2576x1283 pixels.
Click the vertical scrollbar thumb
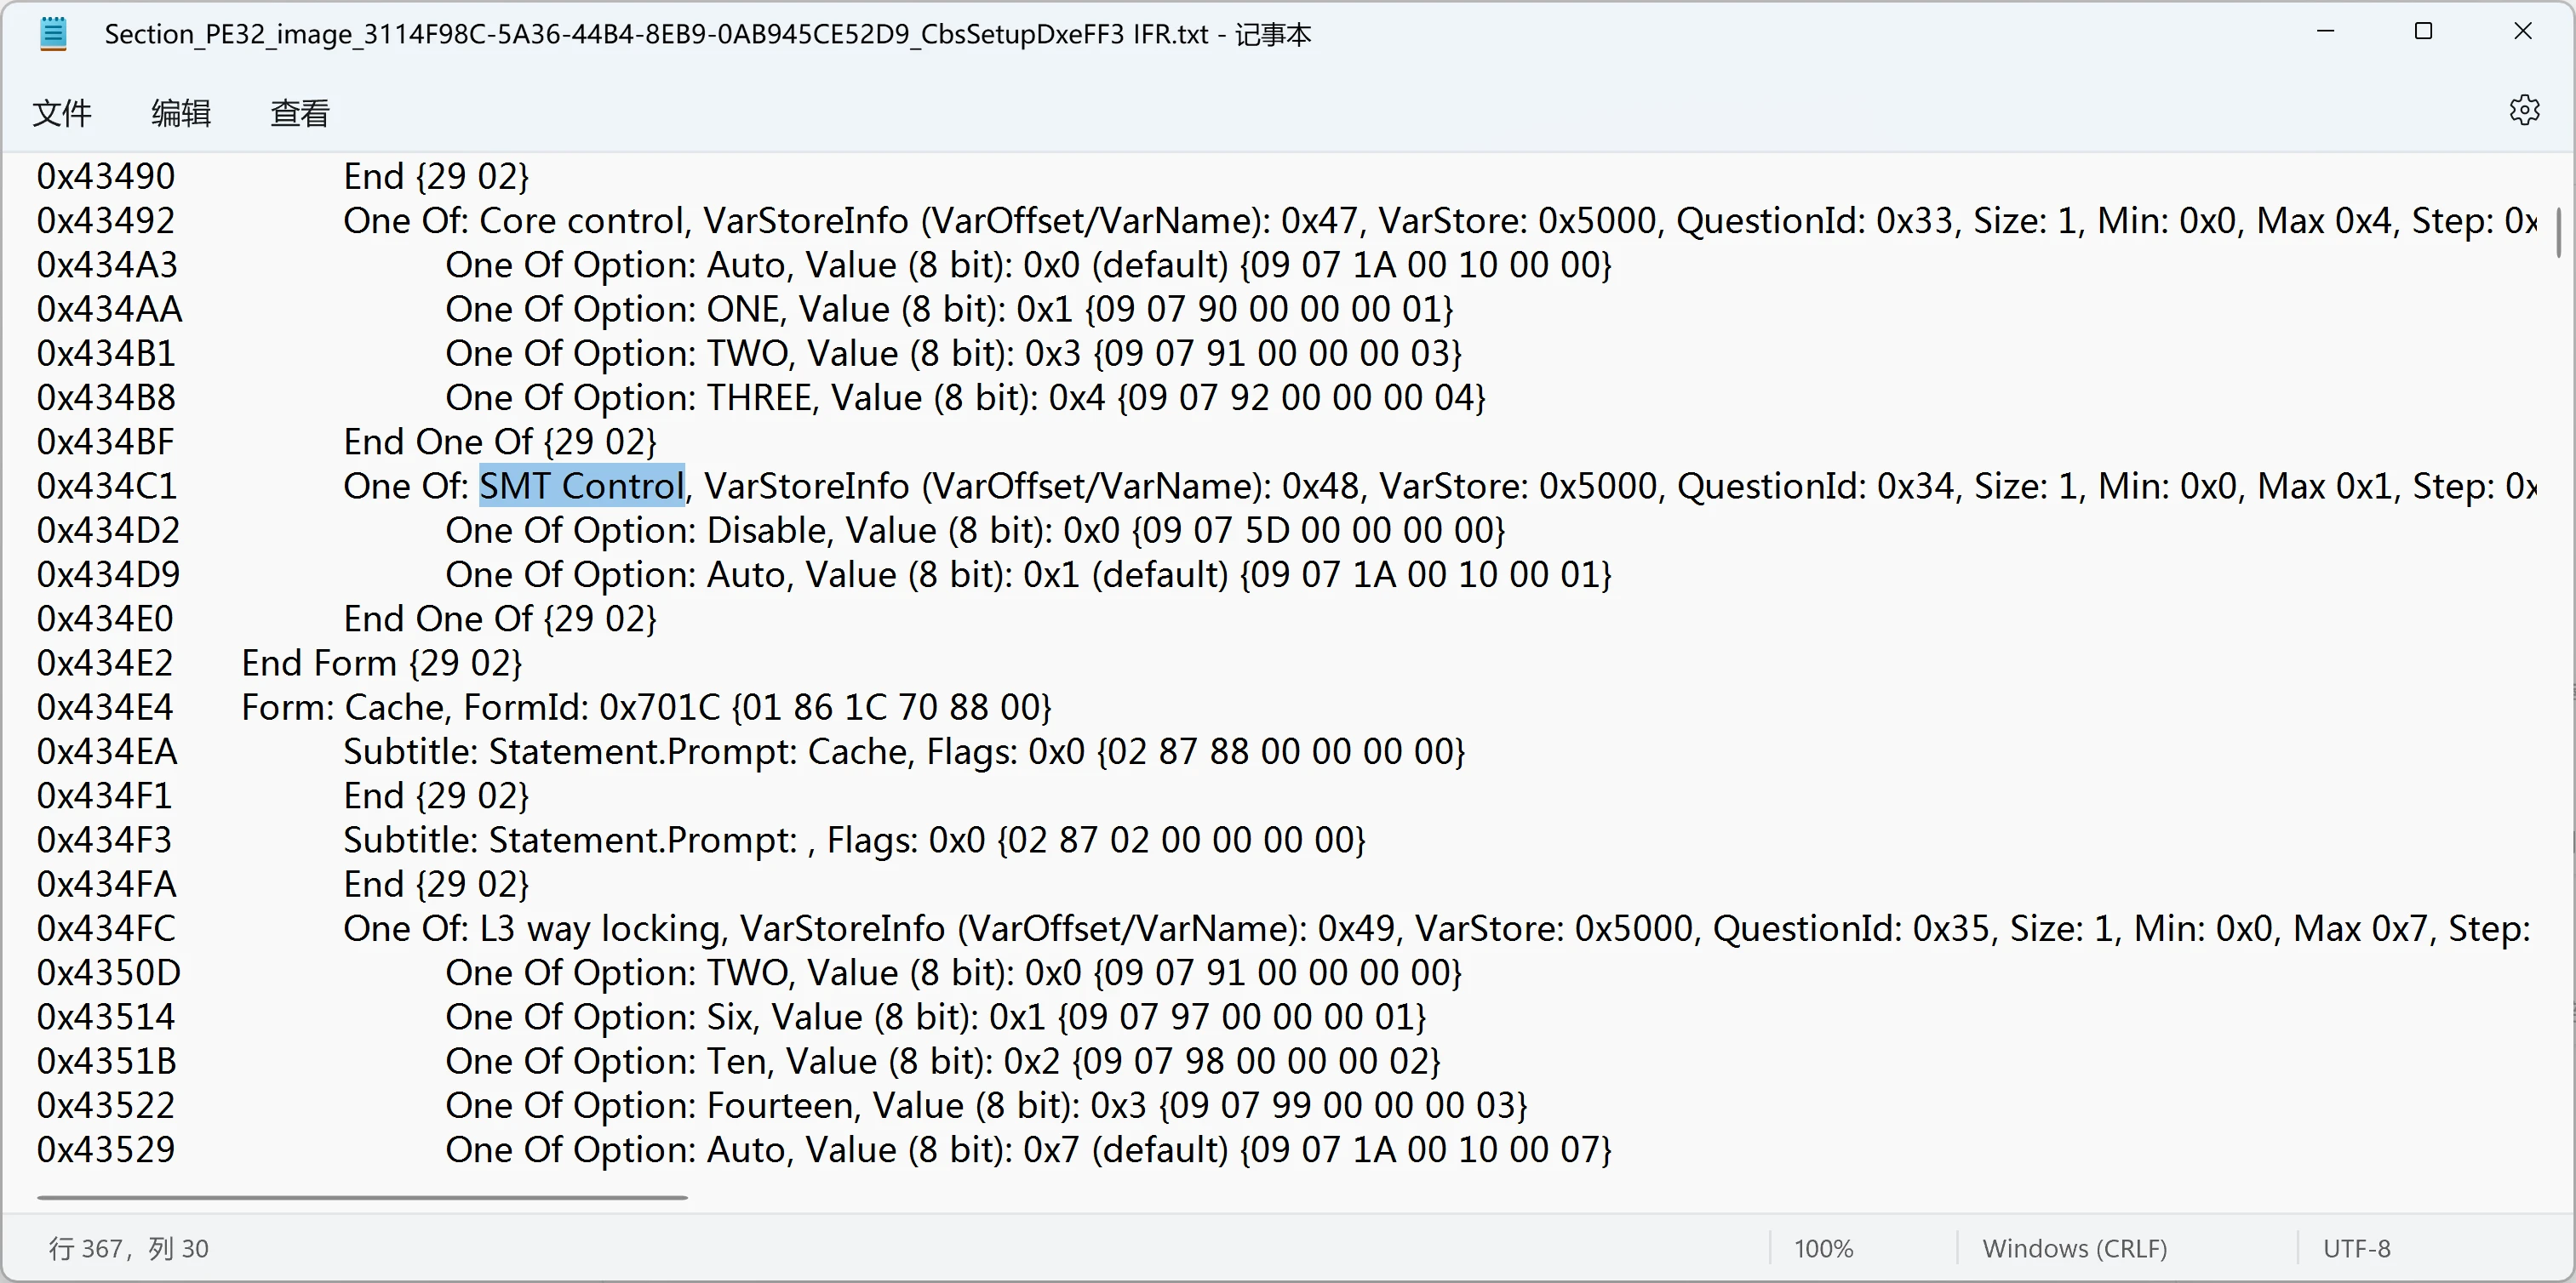(2558, 231)
